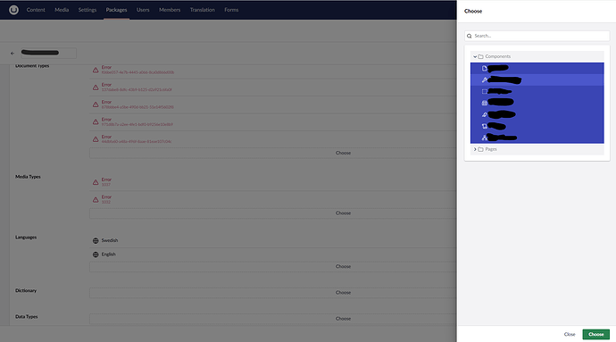Click the Pages folder label

tap(491, 149)
